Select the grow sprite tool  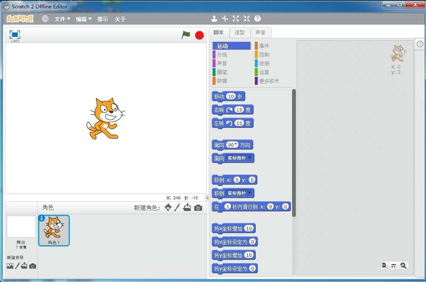tap(236, 18)
